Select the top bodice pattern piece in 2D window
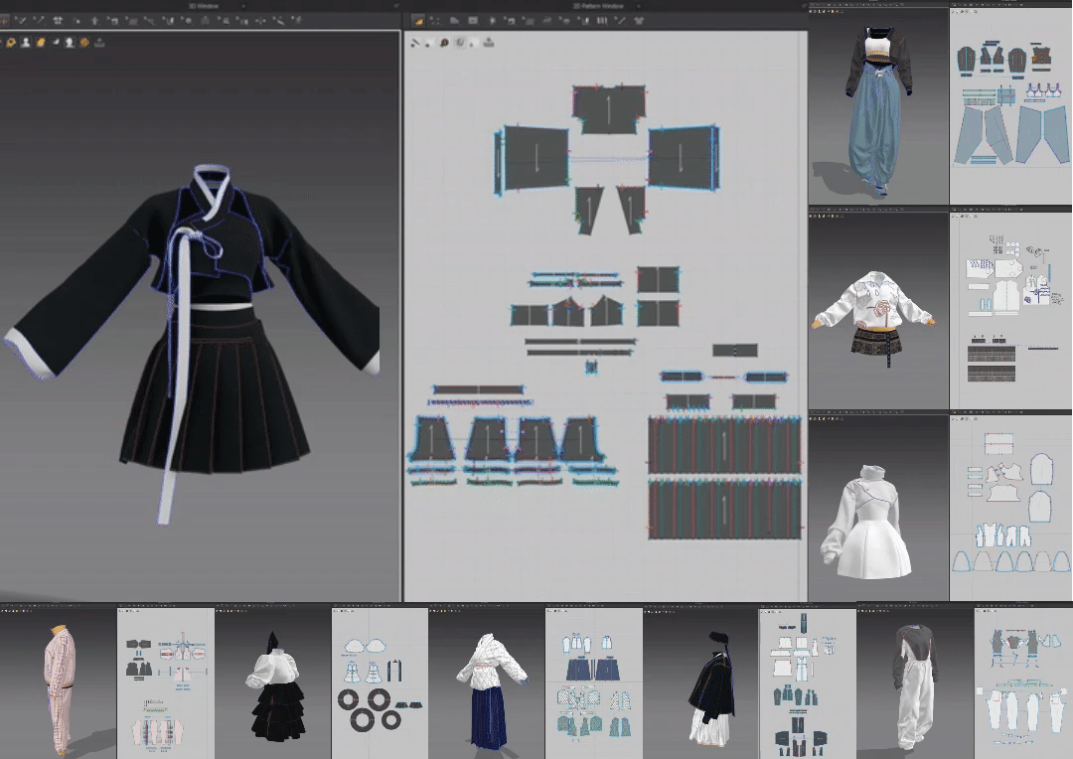The width and height of the screenshot is (1073, 759). point(609,109)
